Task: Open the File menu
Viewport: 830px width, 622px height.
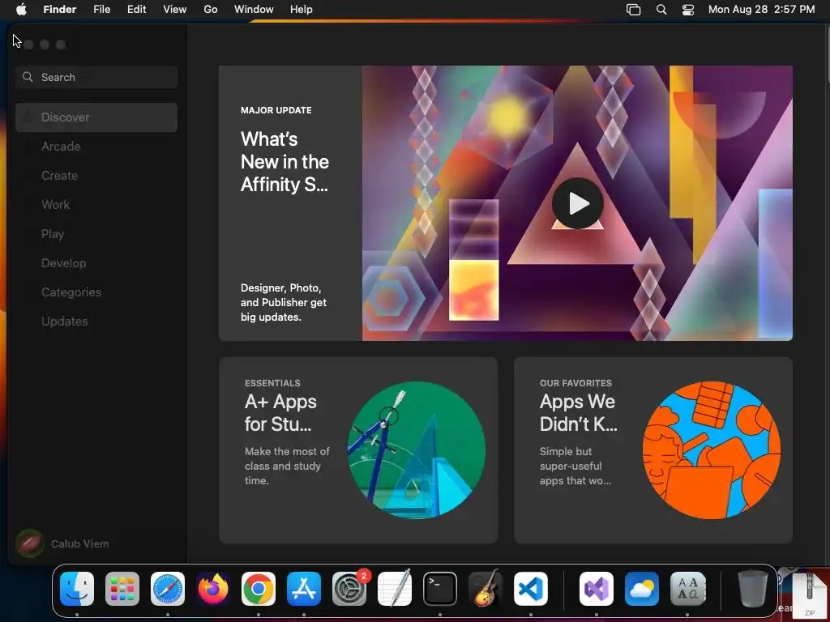Action: pos(101,10)
